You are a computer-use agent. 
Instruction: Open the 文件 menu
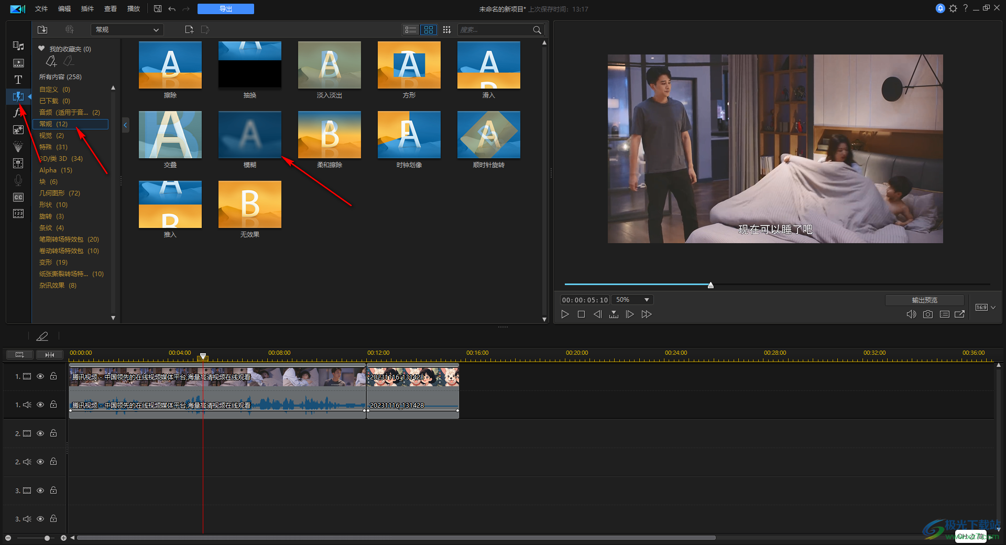(41, 9)
